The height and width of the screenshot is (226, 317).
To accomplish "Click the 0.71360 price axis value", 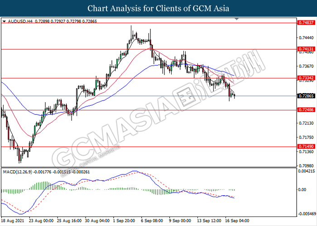I will coord(306,151).
